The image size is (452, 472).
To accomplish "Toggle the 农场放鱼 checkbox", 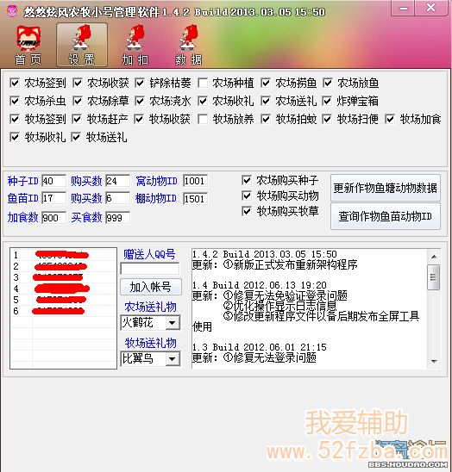I will click(x=328, y=83).
